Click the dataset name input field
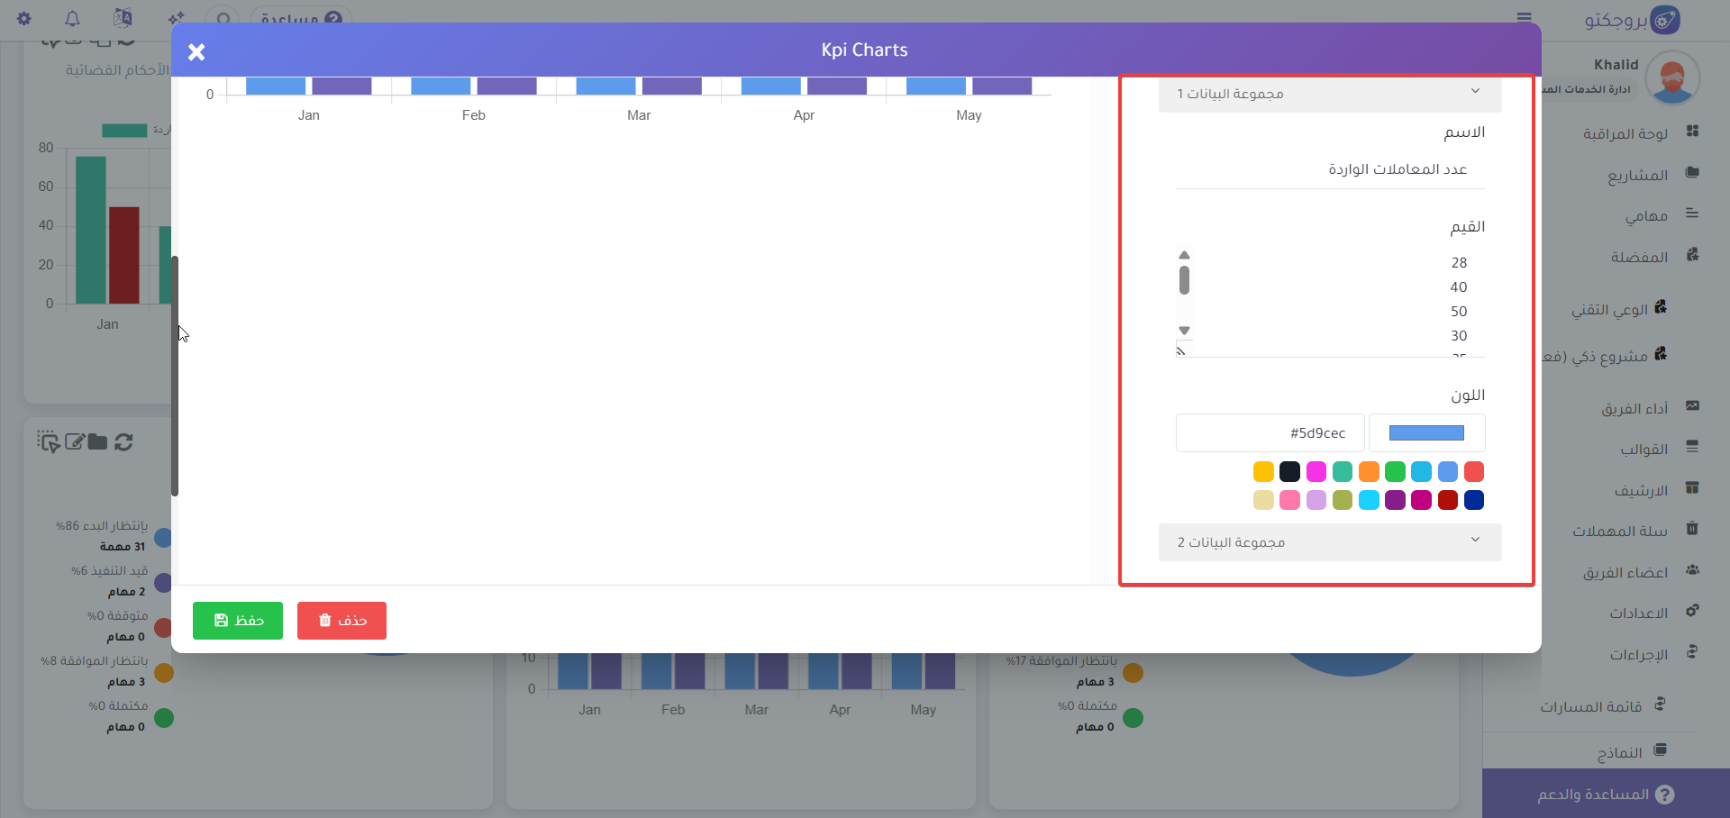The image size is (1730, 818). (1330, 169)
